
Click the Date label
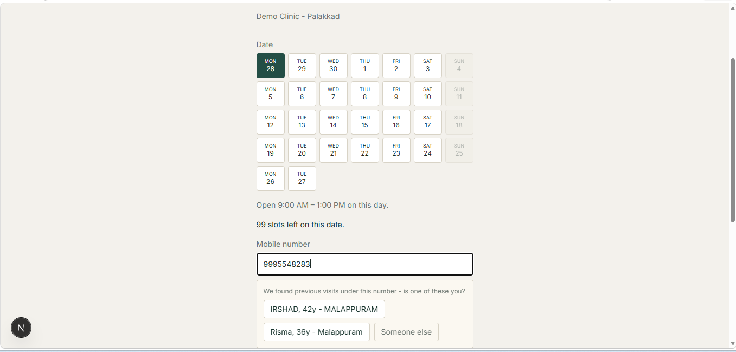tap(265, 44)
